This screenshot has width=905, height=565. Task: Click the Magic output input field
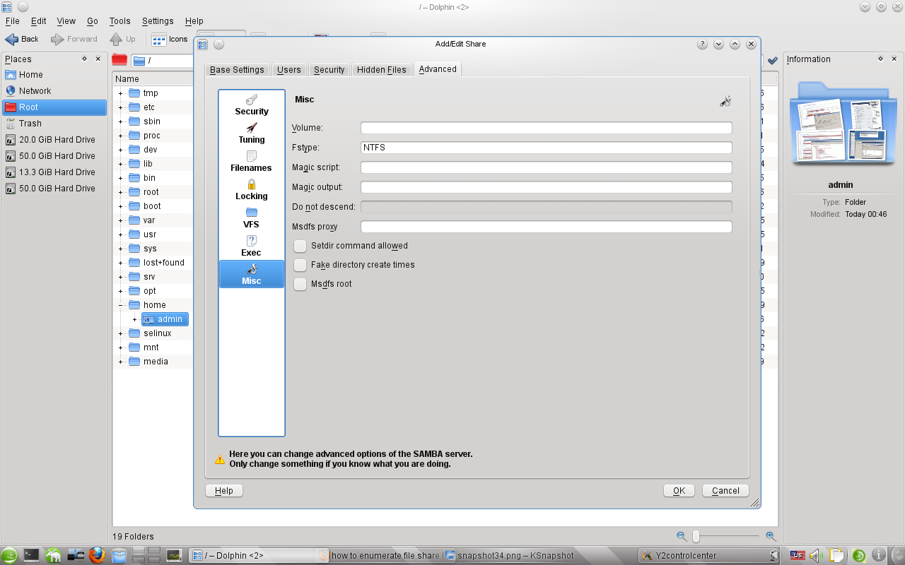pyautogui.click(x=547, y=187)
